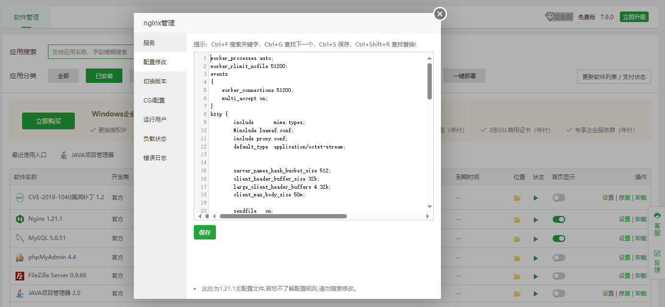Viewport: 665px width, 307px height.
Task: Open folder location for MySQL row
Action: pos(517,239)
